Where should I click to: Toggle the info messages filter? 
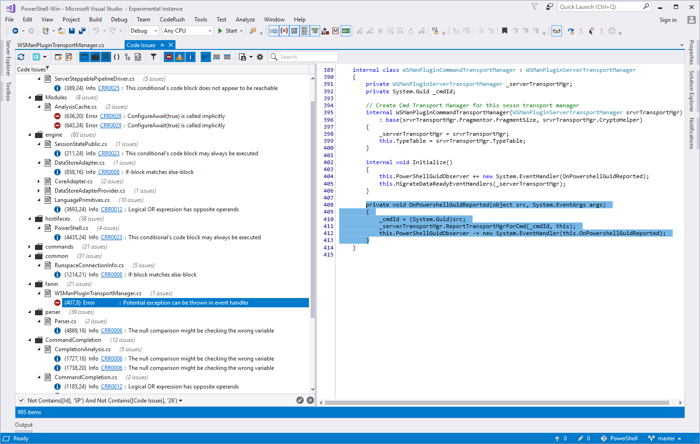[x=189, y=56]
